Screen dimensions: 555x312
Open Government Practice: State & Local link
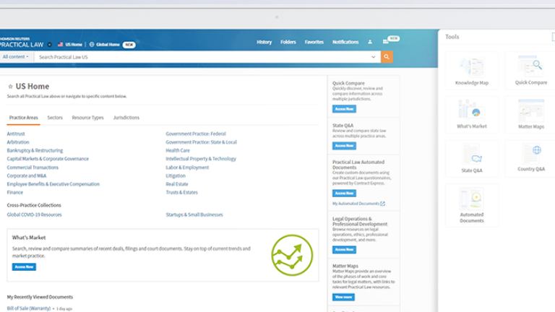201,142
